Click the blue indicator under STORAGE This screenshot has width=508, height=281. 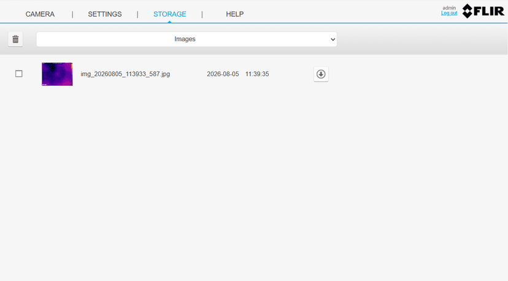(169, 22)
